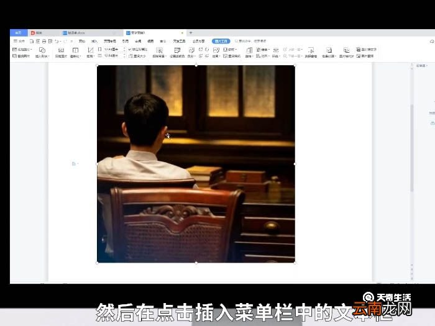Click layout options icon left of picture
The width and height of the screenshot is (435, 326).
coord(75,164)
